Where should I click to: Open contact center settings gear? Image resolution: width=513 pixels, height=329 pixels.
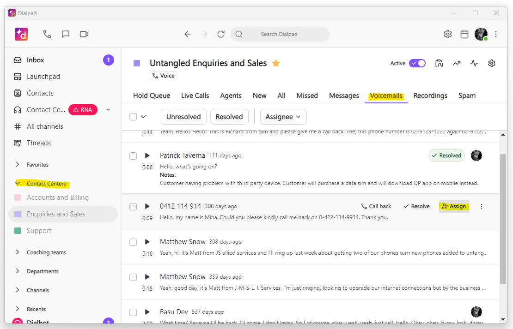(x=492, y=63)
